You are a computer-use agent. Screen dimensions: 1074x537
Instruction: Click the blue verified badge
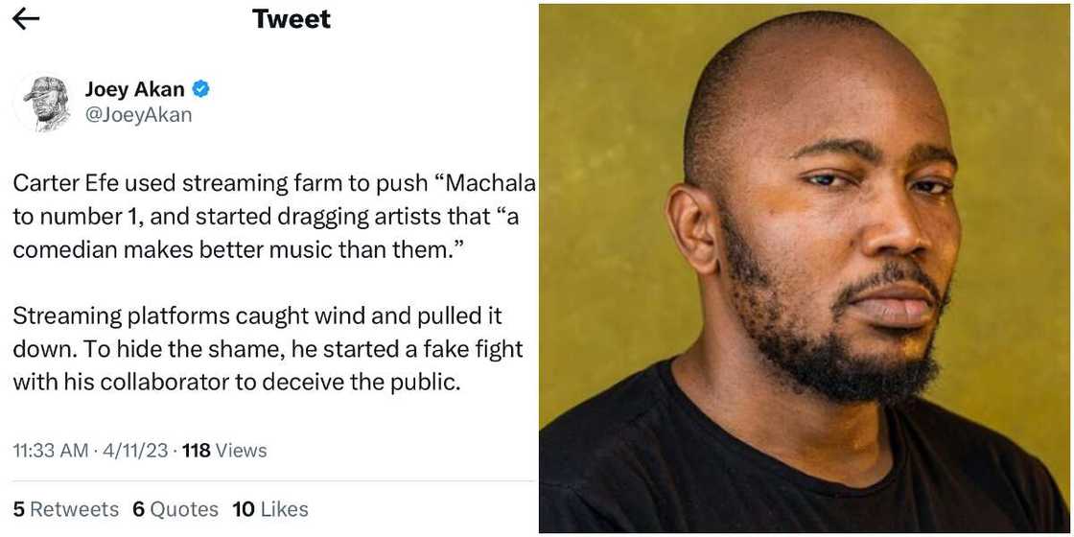[x=201, y=90]
